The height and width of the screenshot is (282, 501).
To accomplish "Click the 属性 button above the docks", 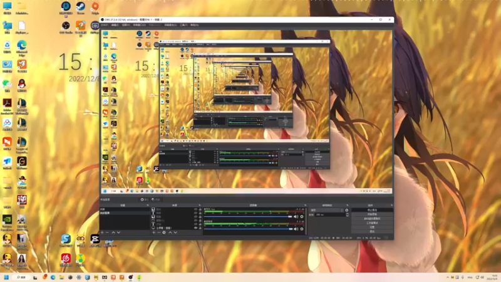I will pyautogui.click(x=145, y=199).
